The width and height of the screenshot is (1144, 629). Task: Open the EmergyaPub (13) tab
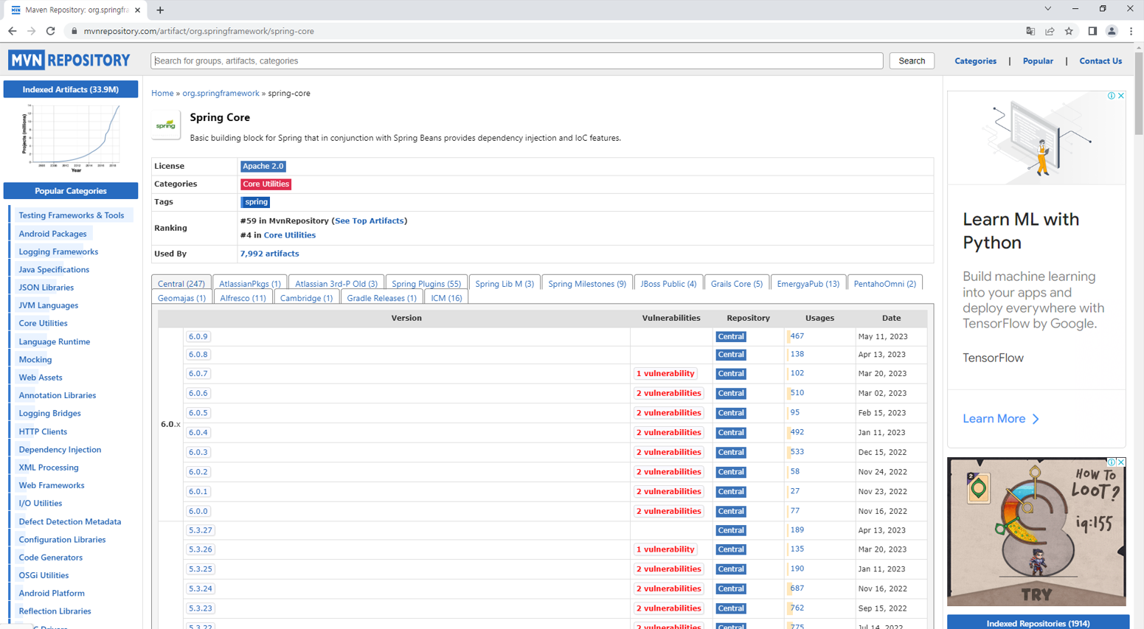point(808,283)
